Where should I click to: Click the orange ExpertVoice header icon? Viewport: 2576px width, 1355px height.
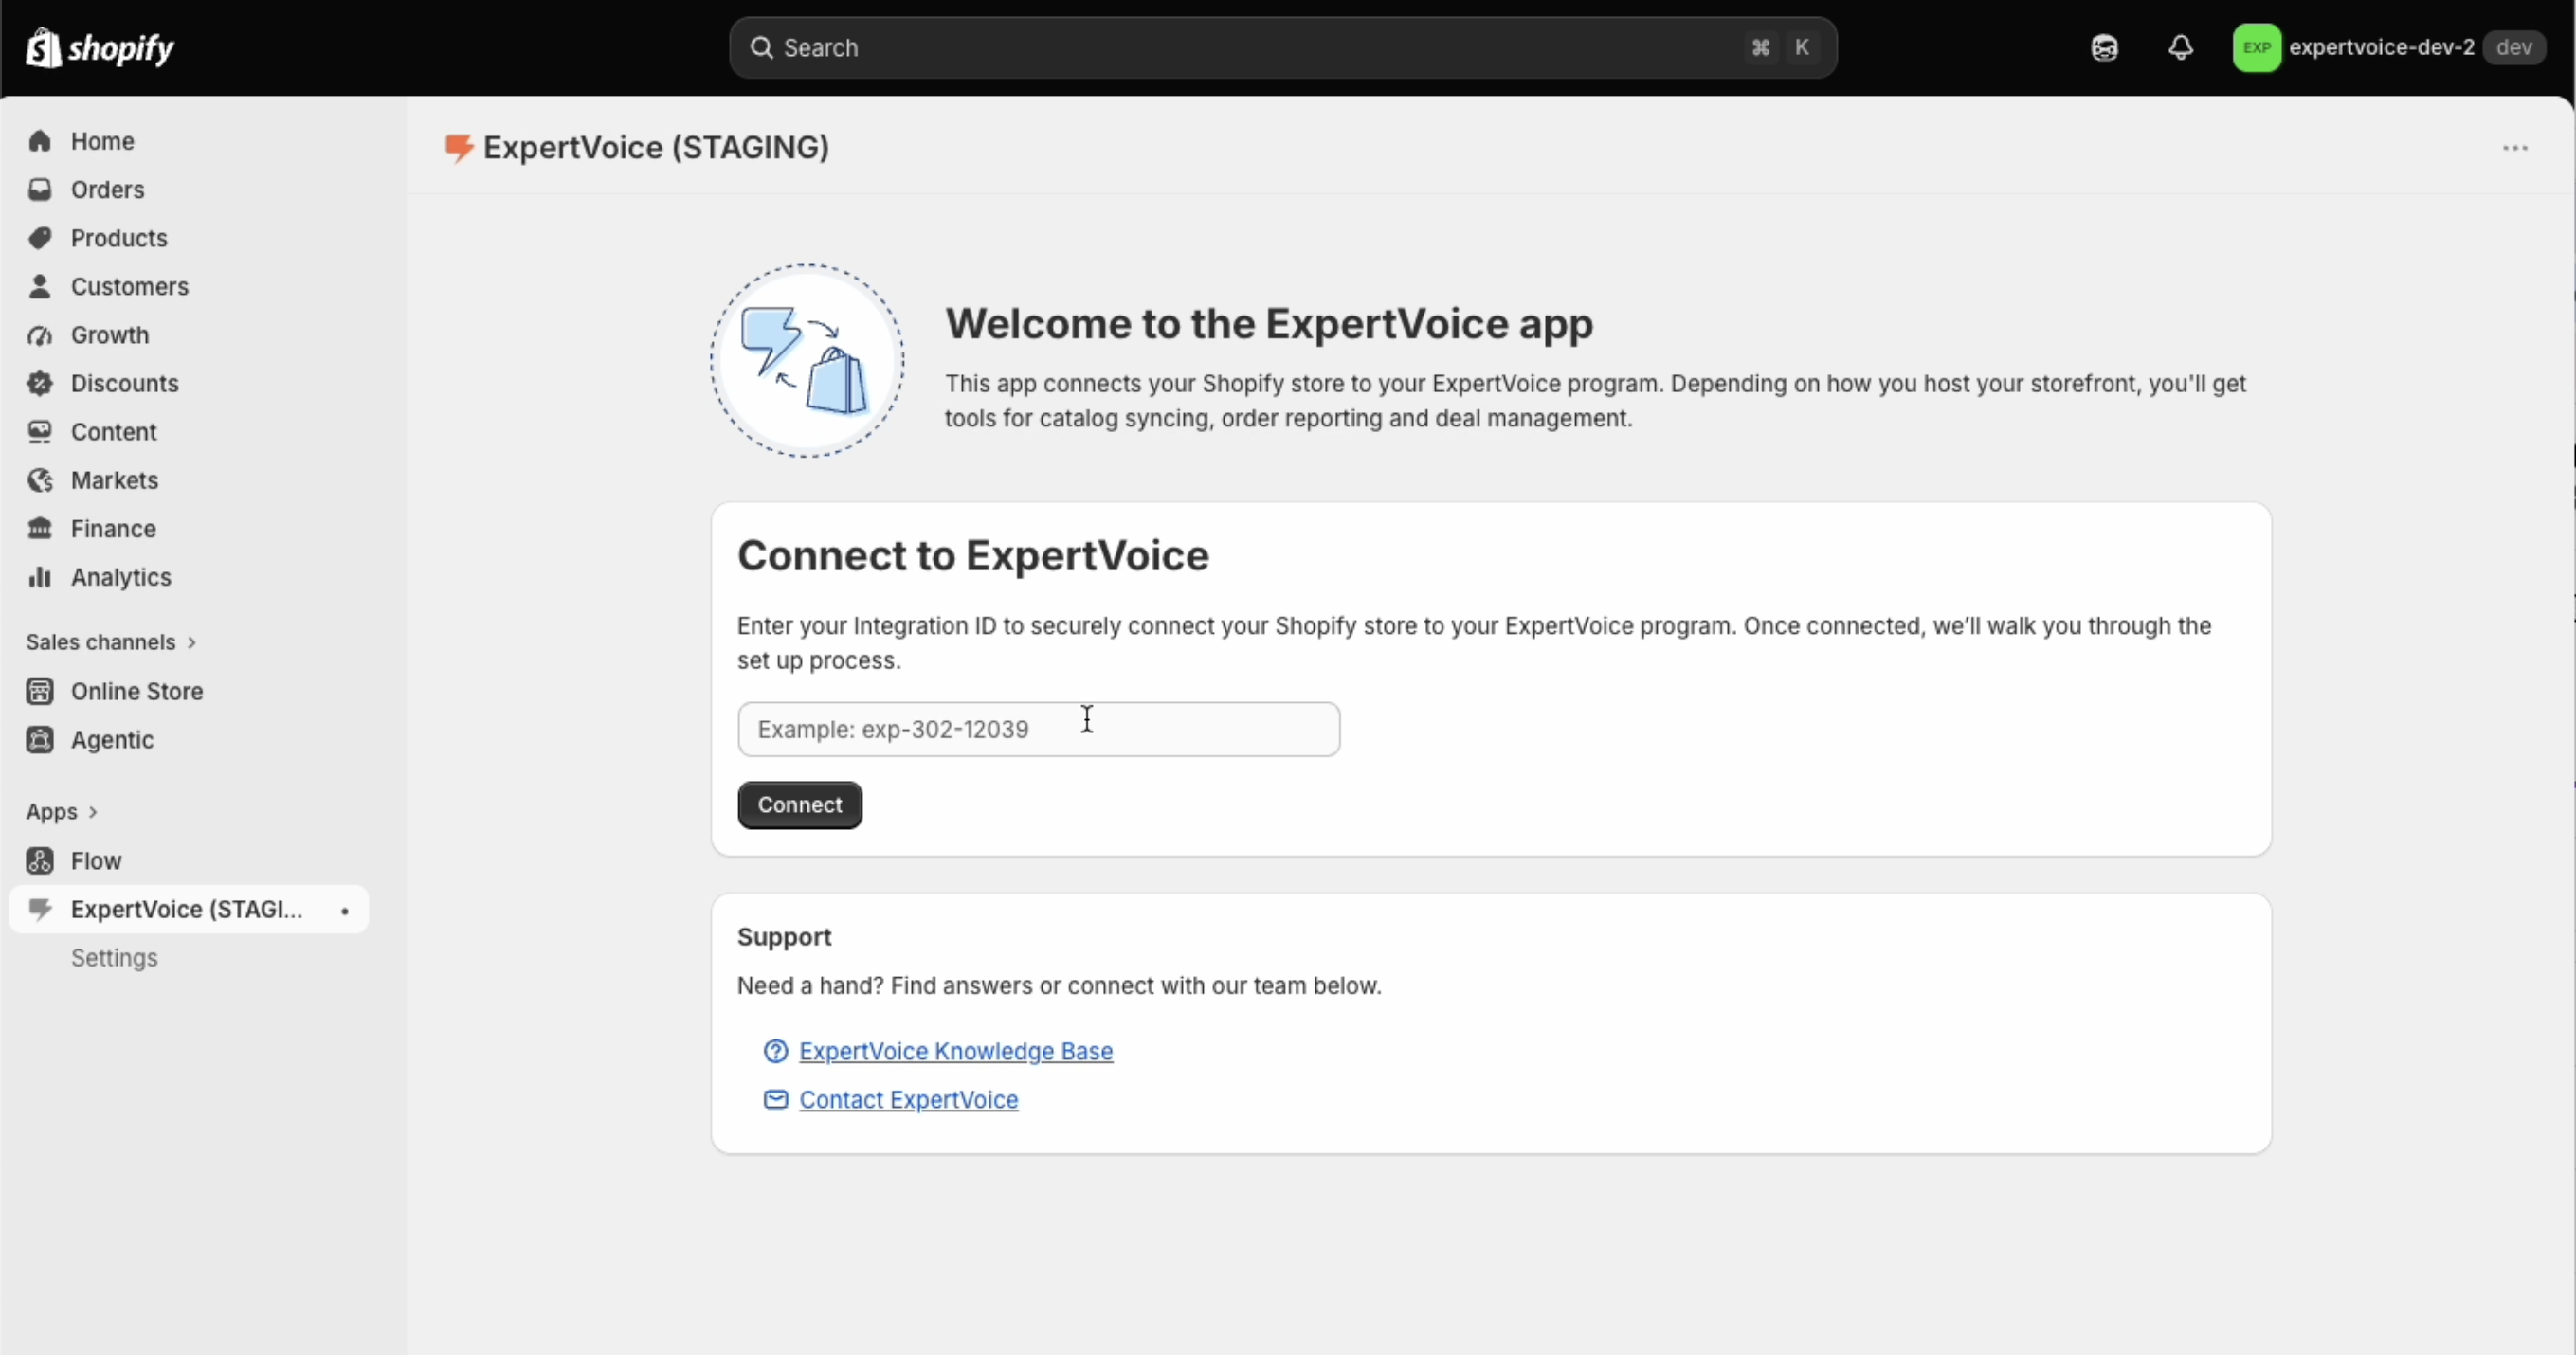coord(458,148)
